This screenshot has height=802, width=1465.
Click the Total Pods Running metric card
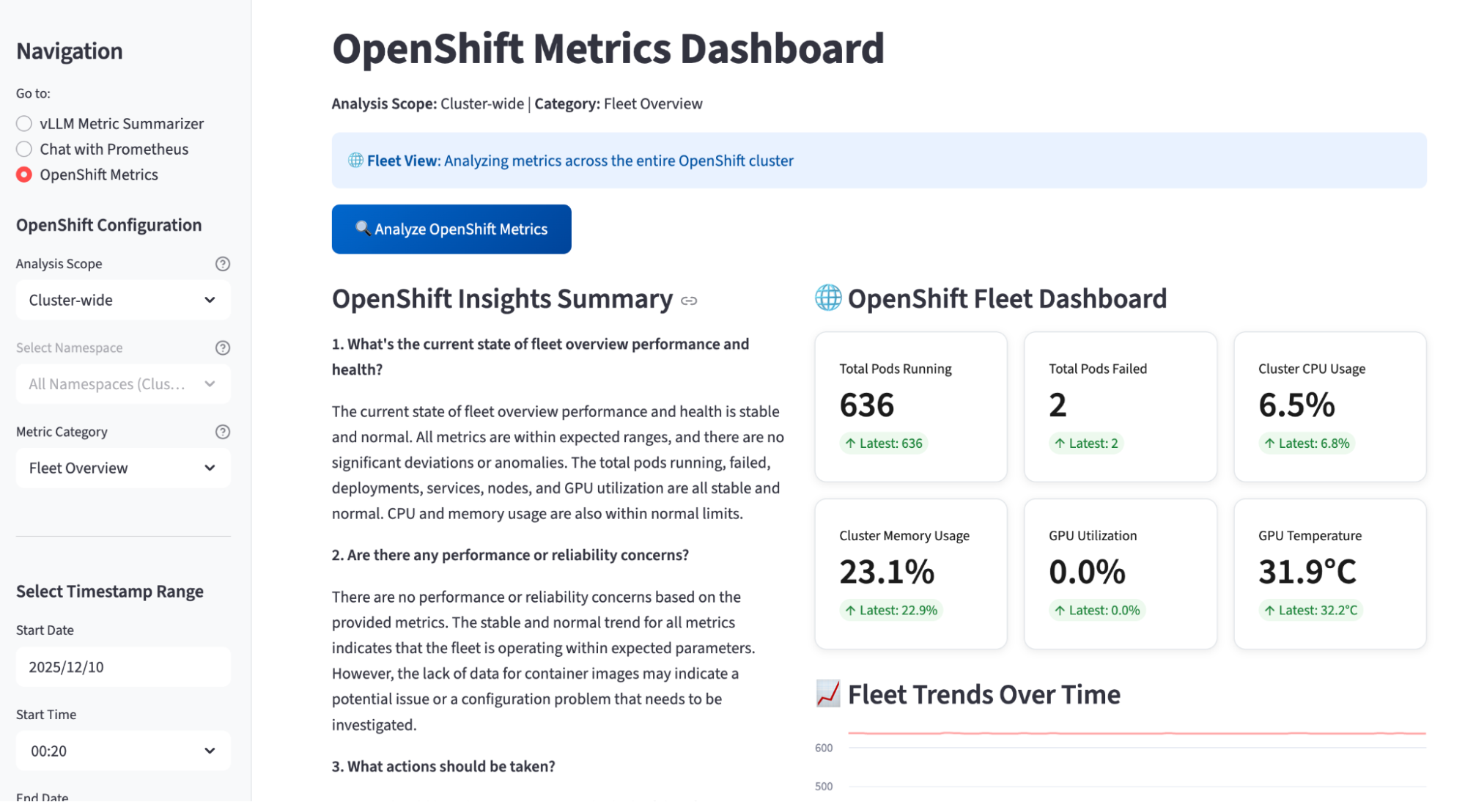pos(911,407)
